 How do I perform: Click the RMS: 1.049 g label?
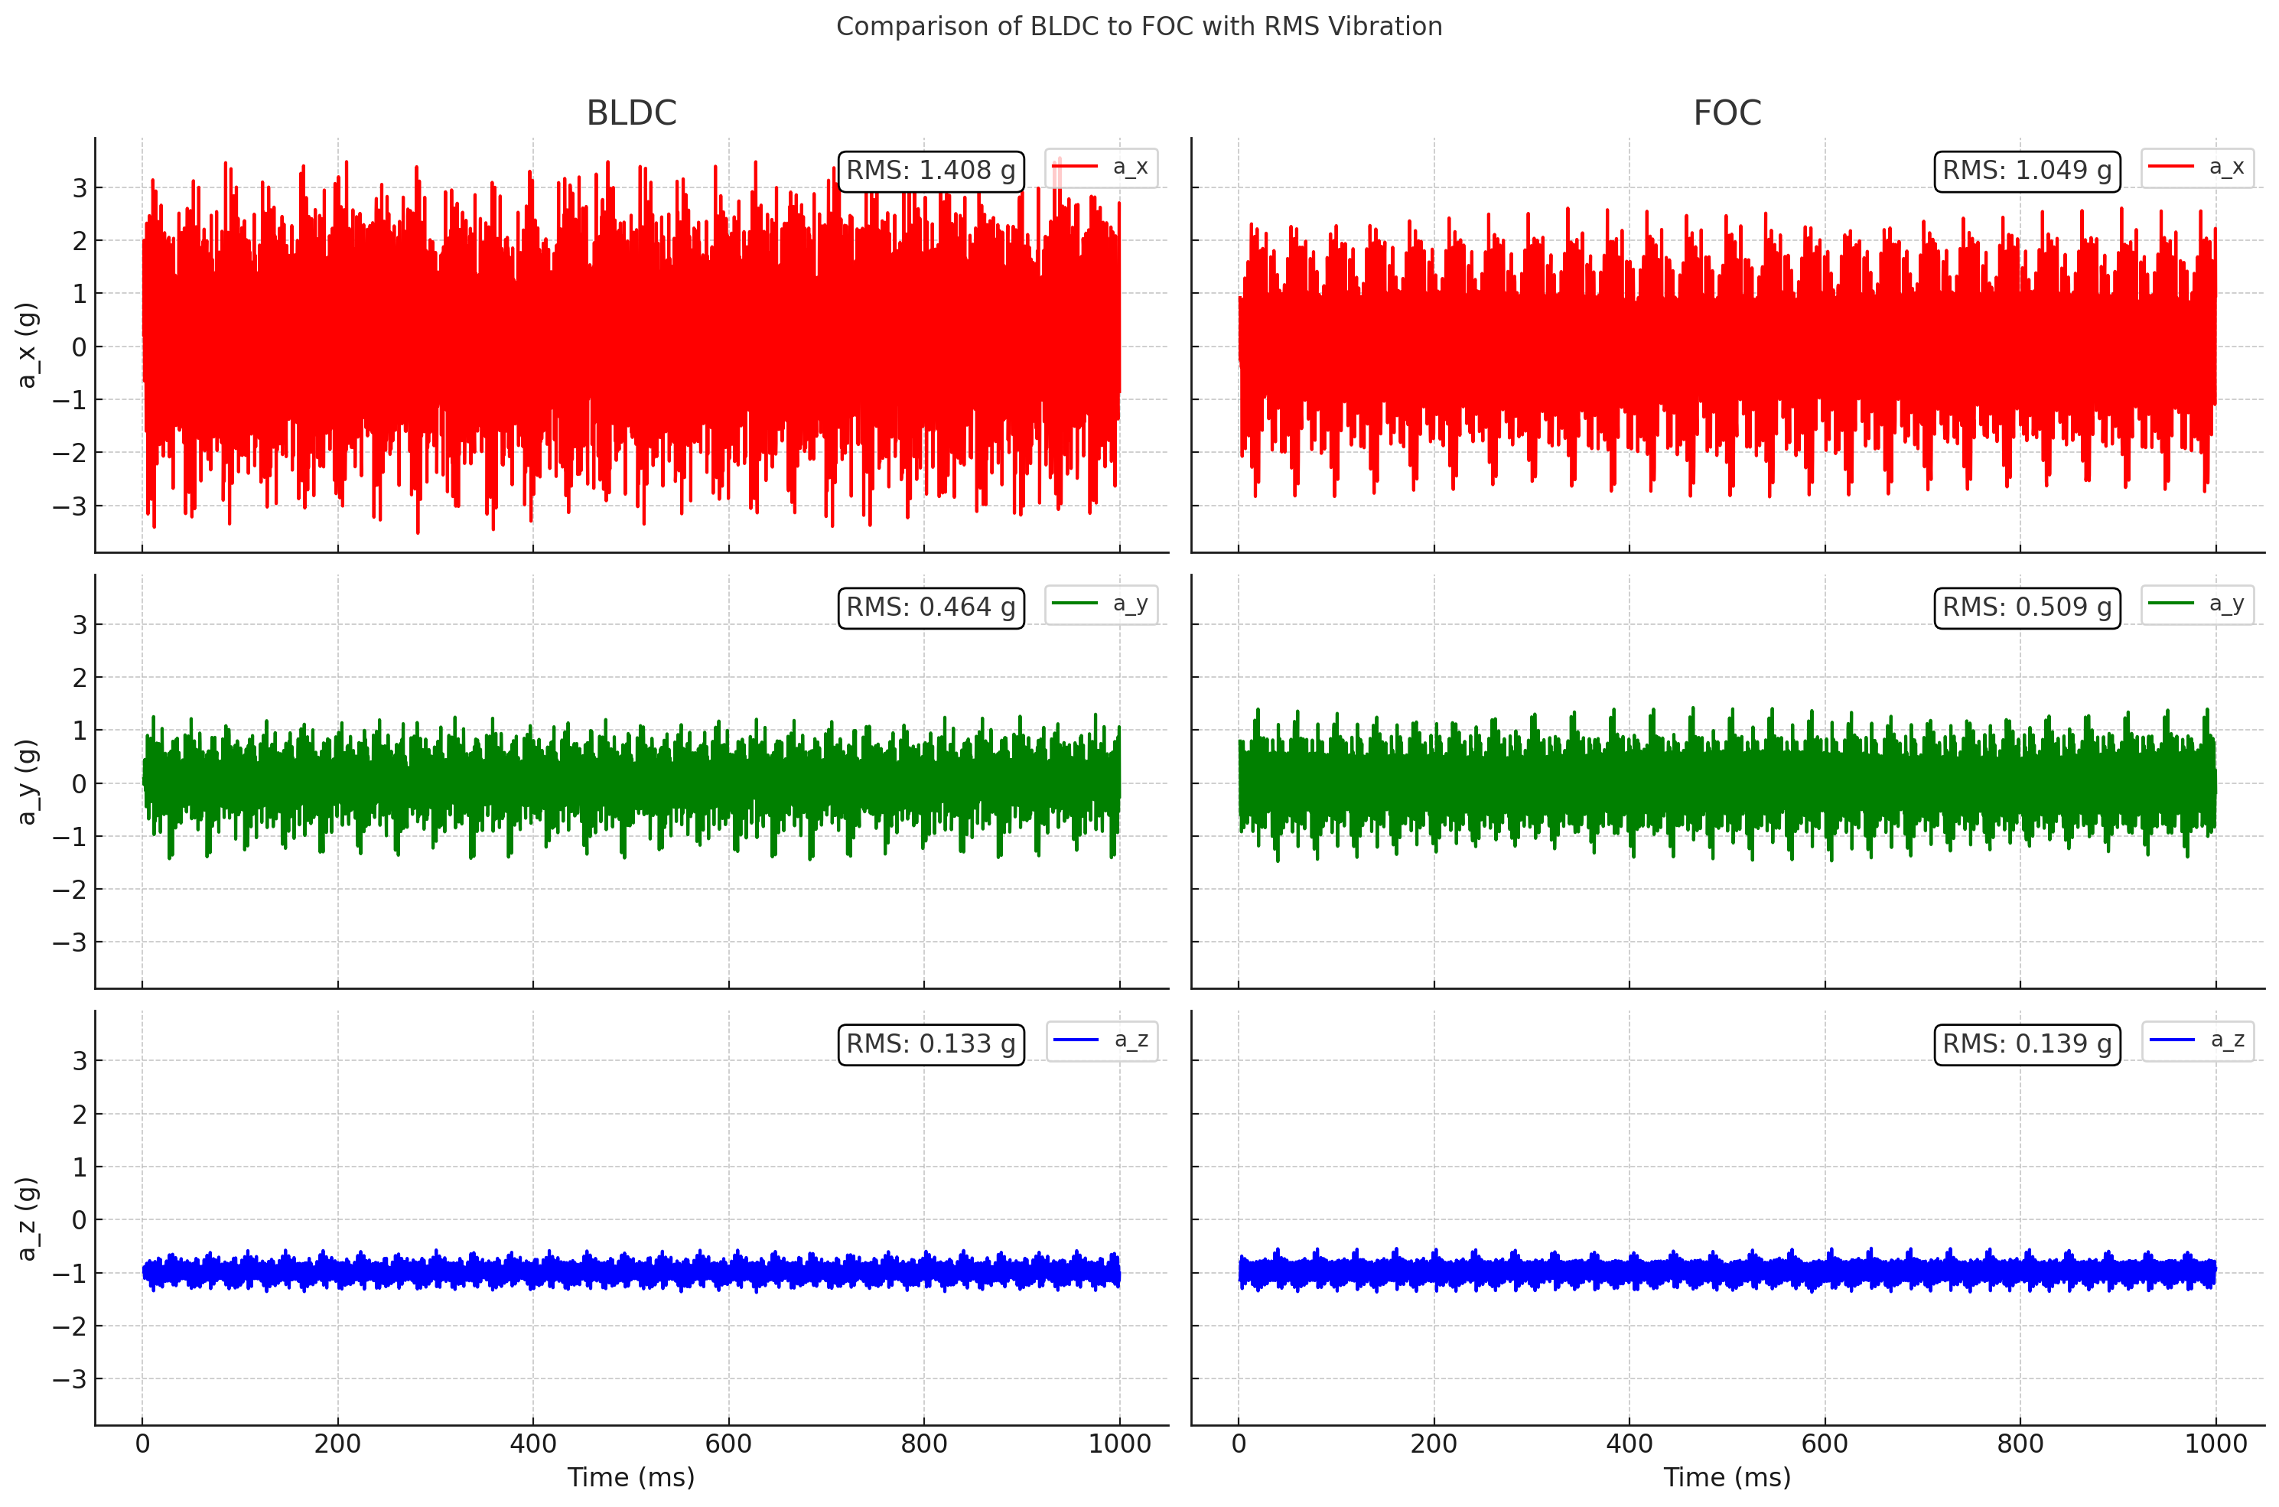point(2027,171)
